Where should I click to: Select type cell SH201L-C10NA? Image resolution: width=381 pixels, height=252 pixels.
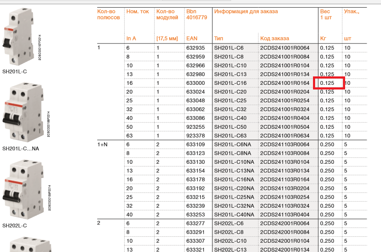tap(234, 162)
